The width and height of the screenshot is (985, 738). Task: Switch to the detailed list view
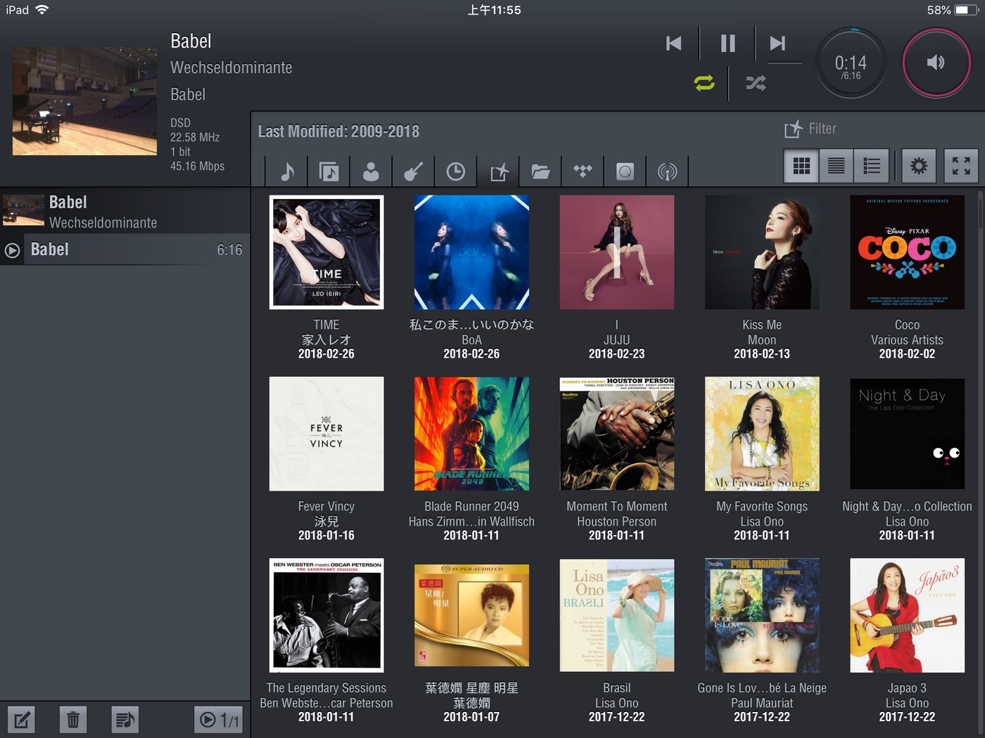click(x=872, y=166)
